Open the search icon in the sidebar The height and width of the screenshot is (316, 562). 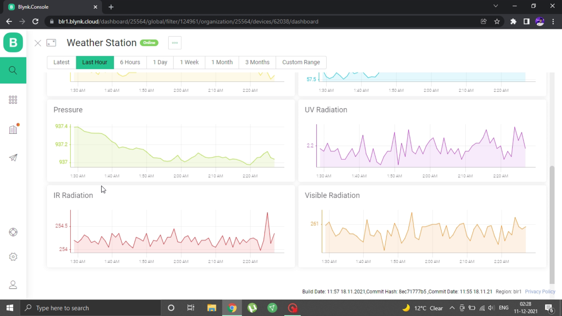point(13,70)
